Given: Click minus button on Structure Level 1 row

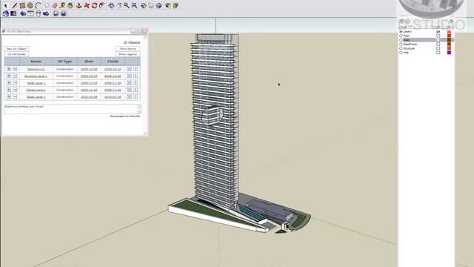Looking at the screenshot, I should (15, 76).
